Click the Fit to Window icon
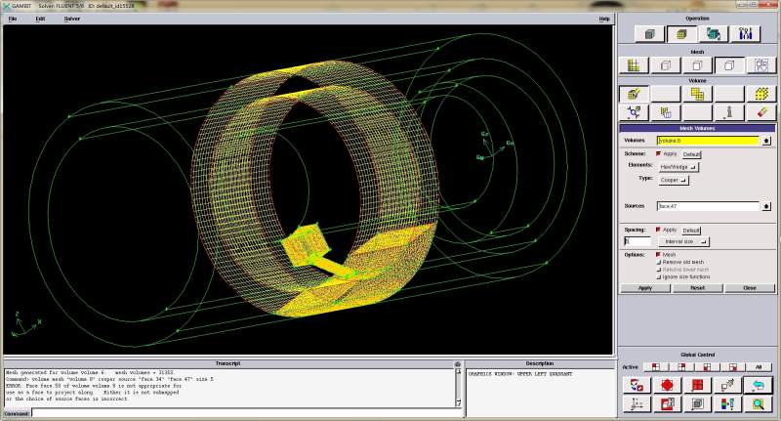The image size is (781, 421). click(x=637, y=385)
